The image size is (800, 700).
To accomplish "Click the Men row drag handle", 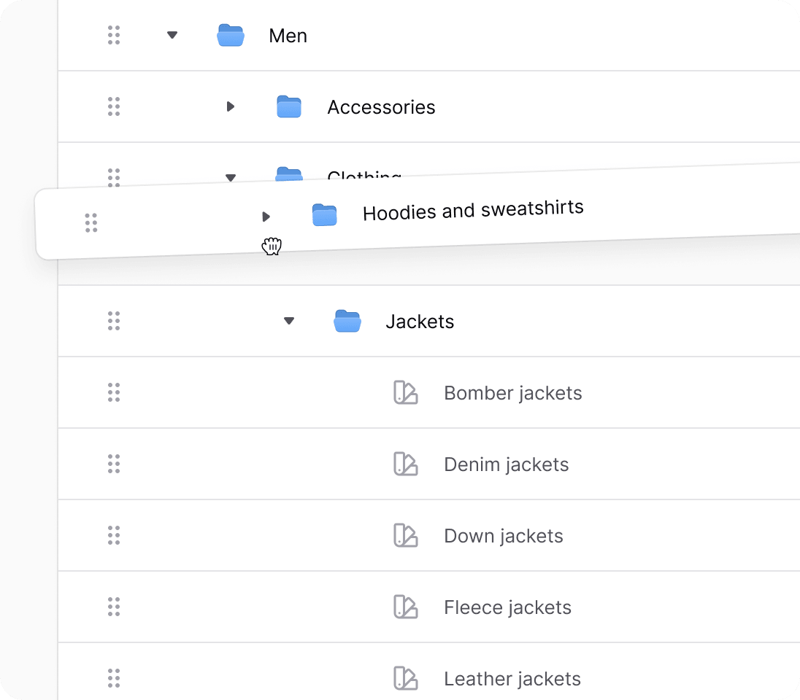I will pos(114,35).
